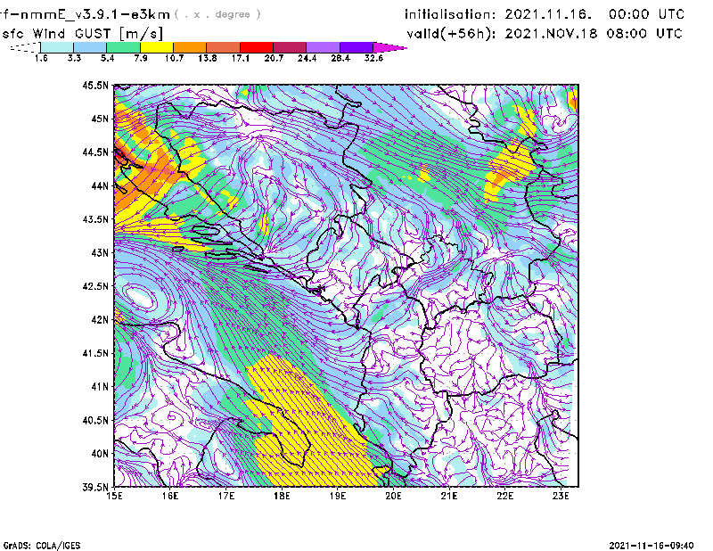
Task: Click the 22E longitude axis label
Action: pyautogui.click(x=504, y=496)
